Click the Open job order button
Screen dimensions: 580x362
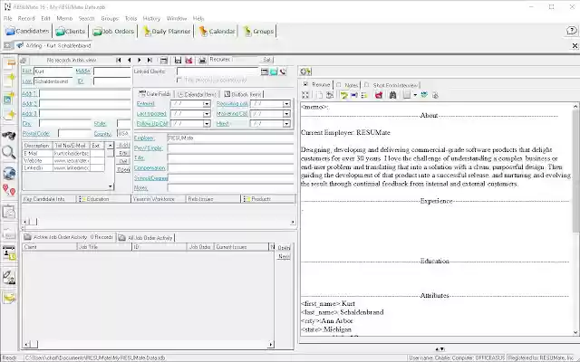(284, 247)
